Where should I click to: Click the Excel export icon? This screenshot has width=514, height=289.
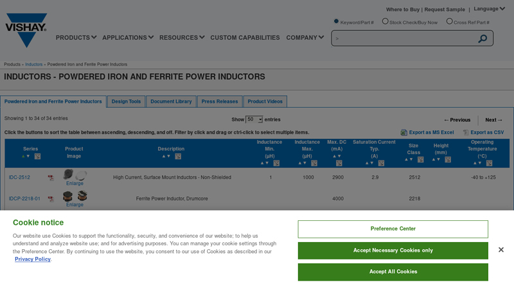pos(404,132)
